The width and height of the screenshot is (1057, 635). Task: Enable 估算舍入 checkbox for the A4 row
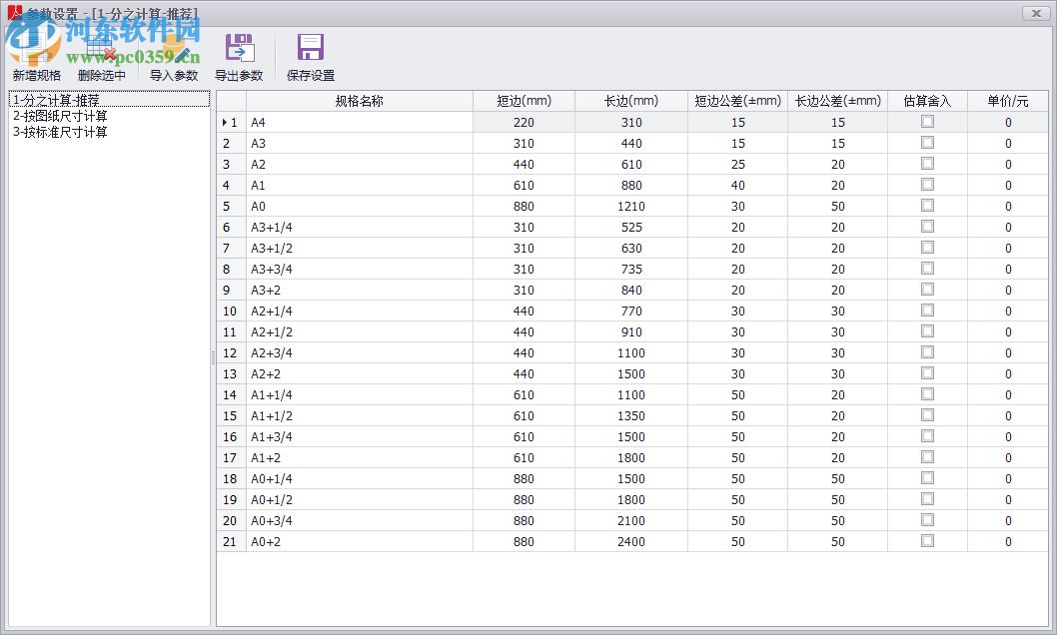pos(927,122)
